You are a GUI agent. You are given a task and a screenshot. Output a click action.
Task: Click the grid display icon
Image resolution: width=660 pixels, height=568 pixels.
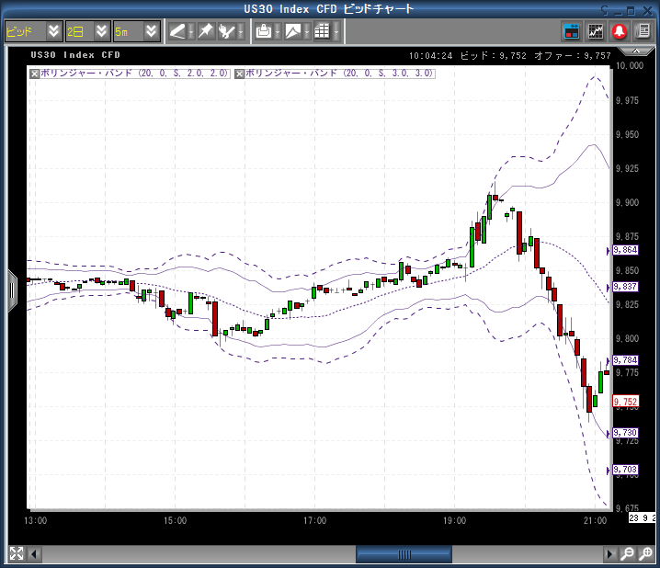click(321, 31)
